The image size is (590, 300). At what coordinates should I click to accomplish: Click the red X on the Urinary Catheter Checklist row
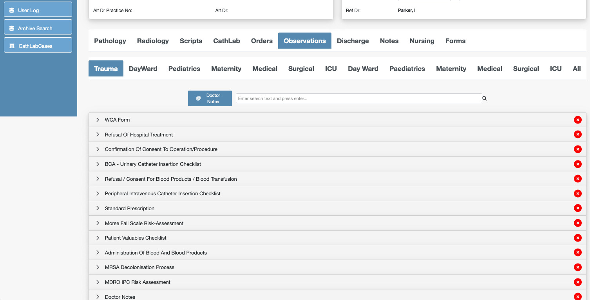[x=577, y=164]
